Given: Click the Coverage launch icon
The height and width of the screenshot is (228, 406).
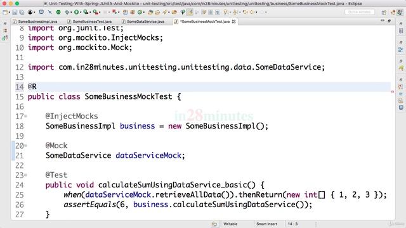Looking at the screenshot, I should coord(86,12).
